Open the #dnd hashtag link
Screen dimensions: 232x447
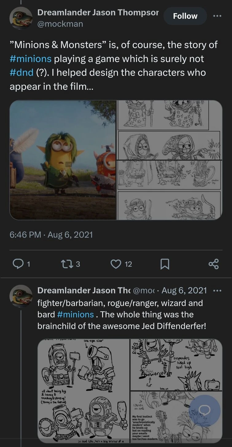(21, 73)
